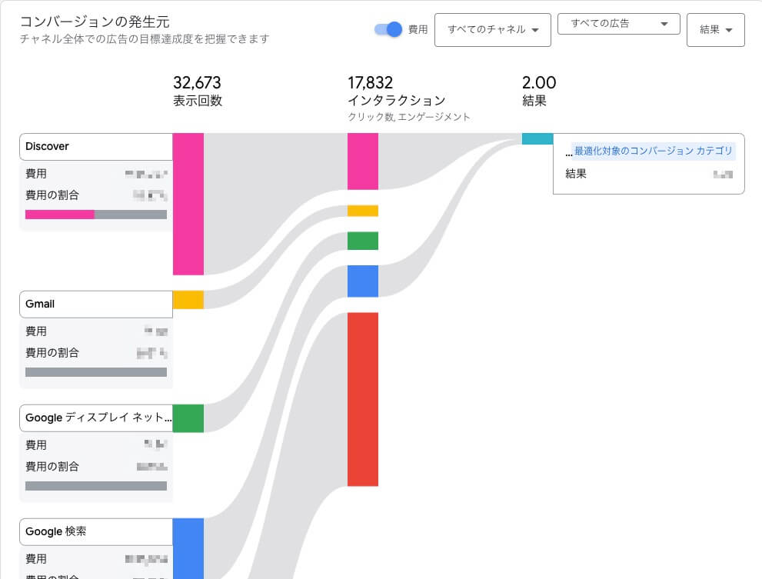762x579 pixels.
Task: Open the 結果 metric dropdown
Action: coord(714,31)
